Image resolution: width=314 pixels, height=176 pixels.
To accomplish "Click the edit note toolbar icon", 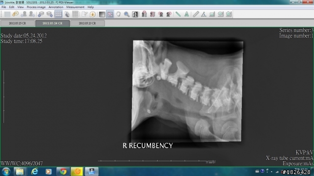I will pos(84,14).
